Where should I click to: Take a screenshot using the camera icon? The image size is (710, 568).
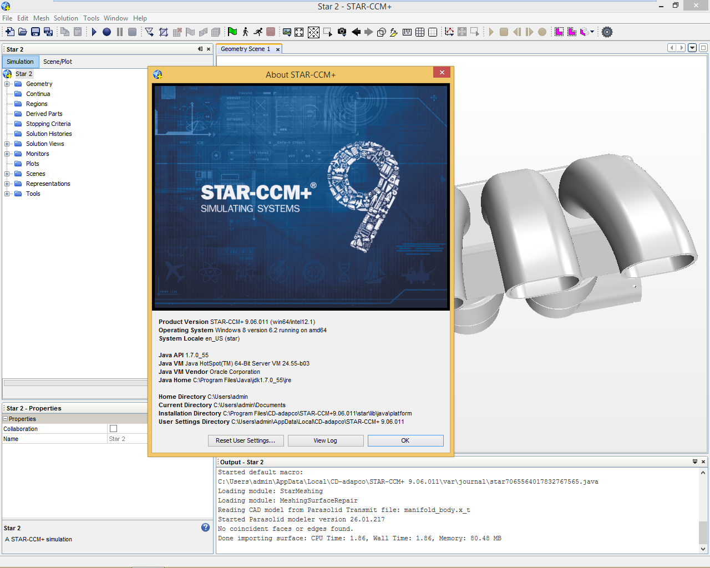click(x=342, y=32)
